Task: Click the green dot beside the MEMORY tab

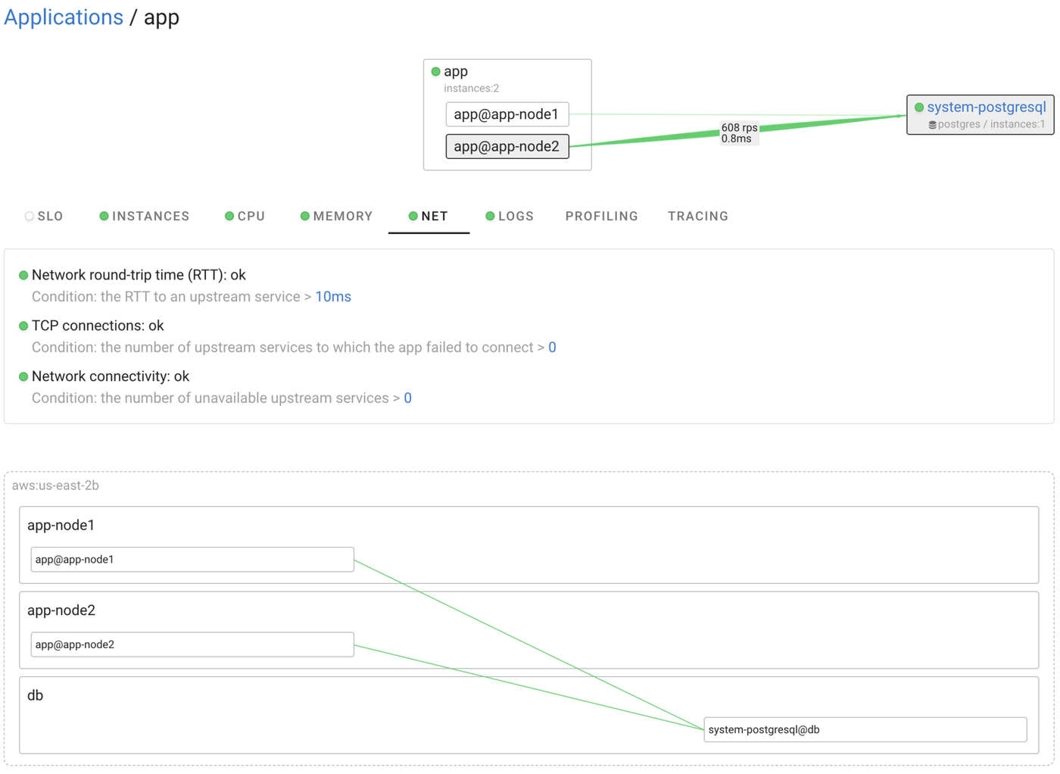Action: click(304, 216)
